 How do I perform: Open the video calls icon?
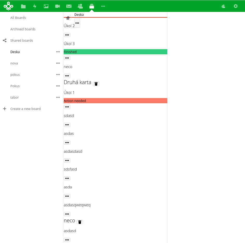click(x=57, y=6)
